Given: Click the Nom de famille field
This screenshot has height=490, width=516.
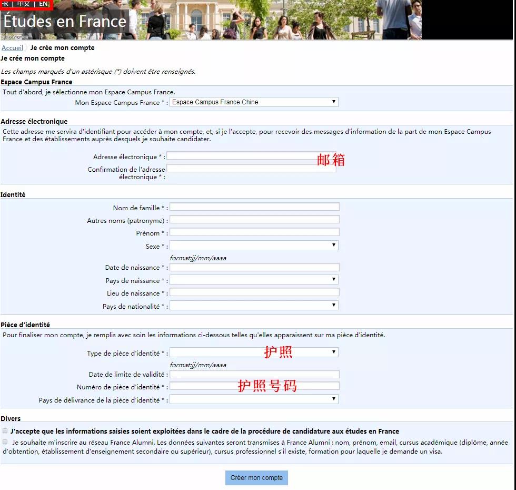Looking at the screenshot, I should click(x=254, y=207).
